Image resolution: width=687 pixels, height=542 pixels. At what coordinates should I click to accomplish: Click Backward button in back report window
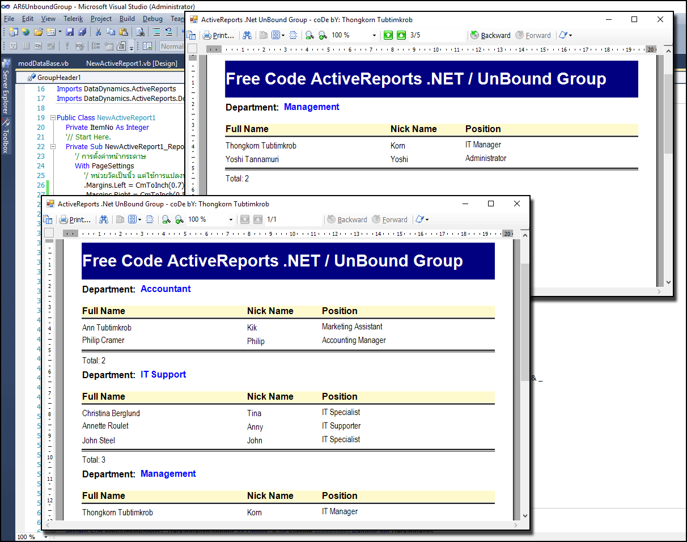(x=490, y=35)
